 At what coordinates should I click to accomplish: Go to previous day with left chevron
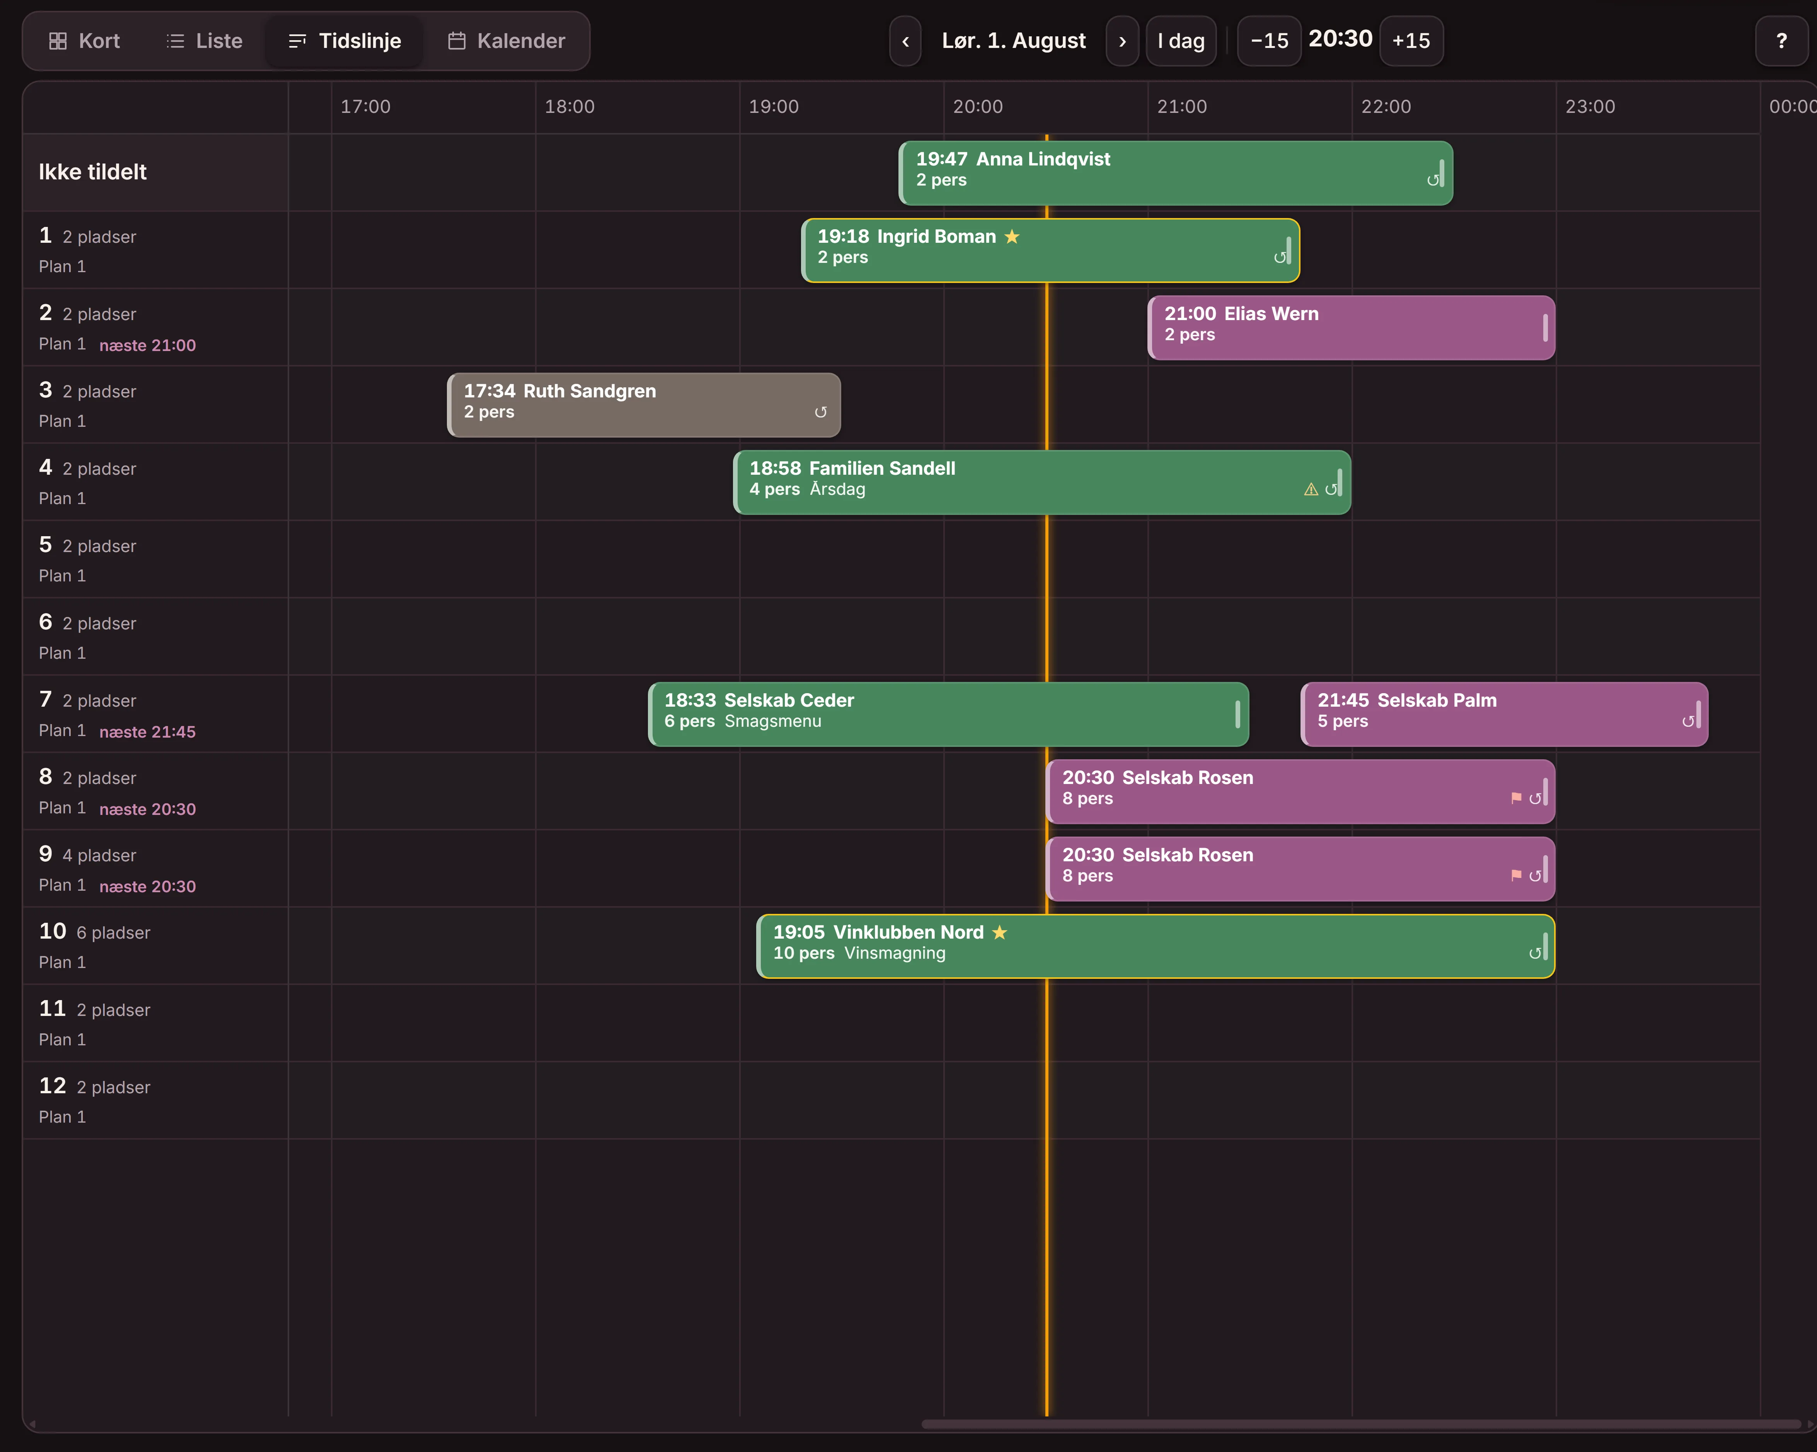pyautogui.click(x=905, y=41)
